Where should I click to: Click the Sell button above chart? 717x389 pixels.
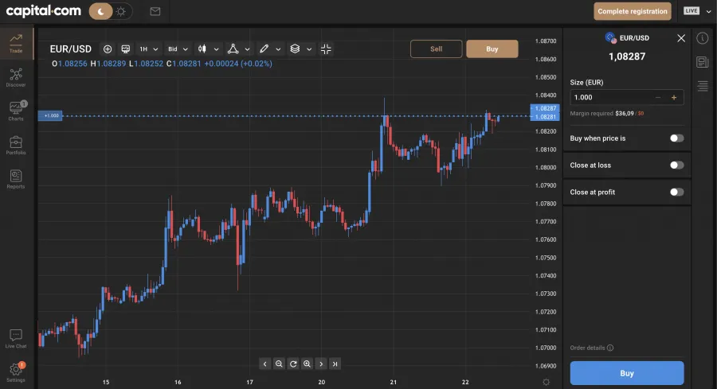437,49
